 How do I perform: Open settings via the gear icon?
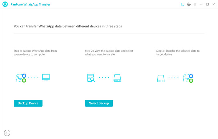(x=189, y=4)
